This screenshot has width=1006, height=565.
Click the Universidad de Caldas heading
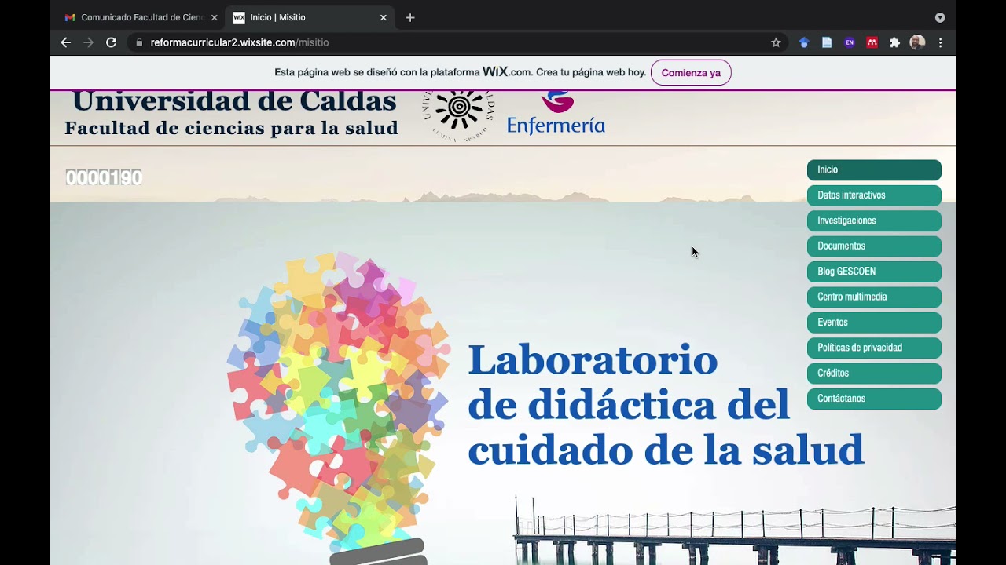pyautogui.click(x=234, y=101)
